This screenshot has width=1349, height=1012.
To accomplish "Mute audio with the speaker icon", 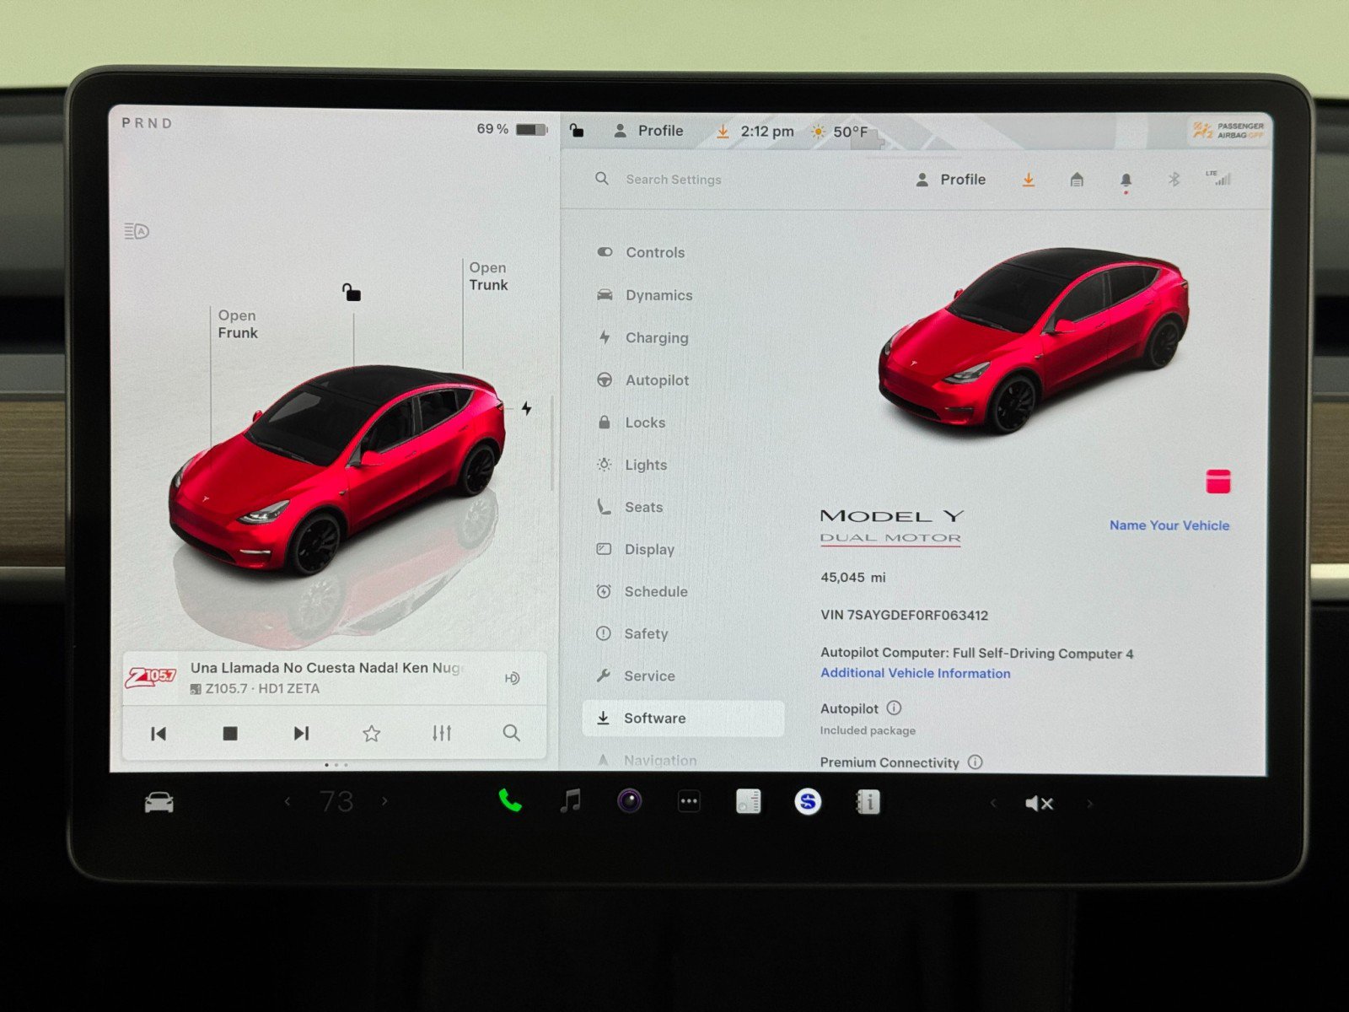I will [x=1039, y=801].
